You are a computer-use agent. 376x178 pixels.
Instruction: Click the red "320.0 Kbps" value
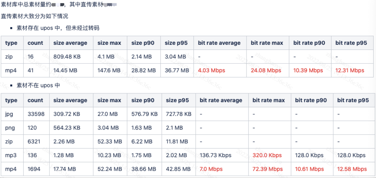pos(267,155)
